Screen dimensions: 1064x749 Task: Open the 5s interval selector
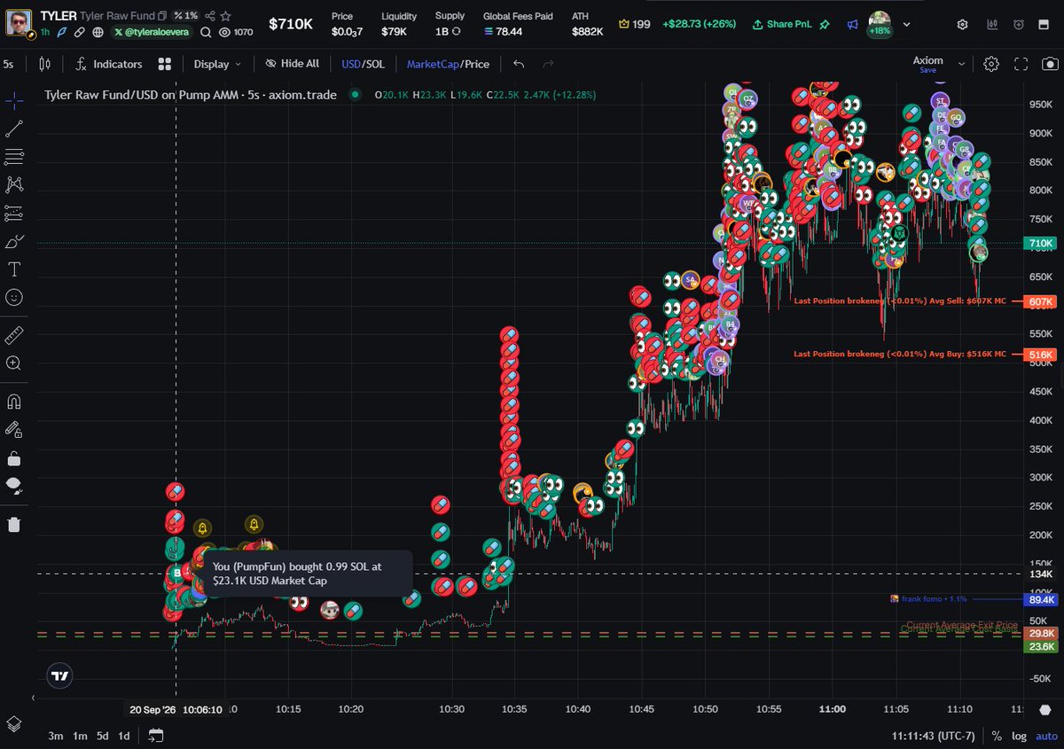click(x=8, y=64)
